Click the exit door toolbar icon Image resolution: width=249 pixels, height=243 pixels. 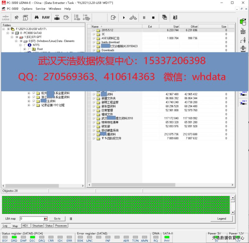(175, 18)
